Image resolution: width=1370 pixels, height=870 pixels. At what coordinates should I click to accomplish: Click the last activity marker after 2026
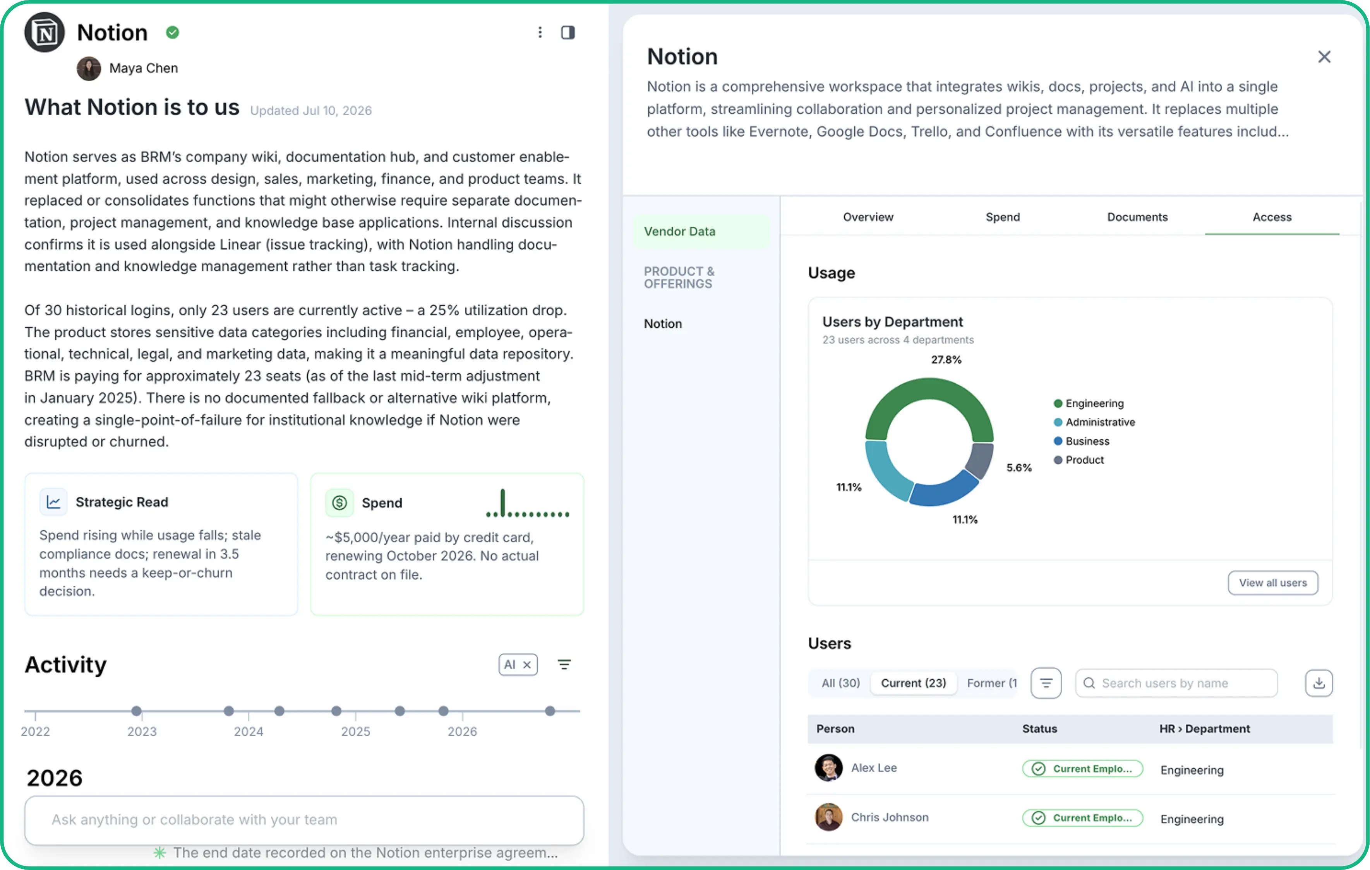point(550,711)
